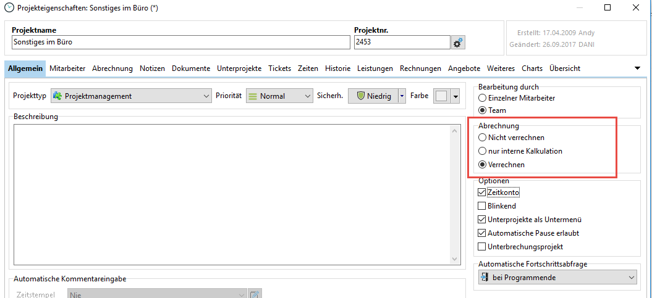Choose the Nicht verrechnen billing option
The width and height of the screenshot is (652, 298).
tap(483, 138)
